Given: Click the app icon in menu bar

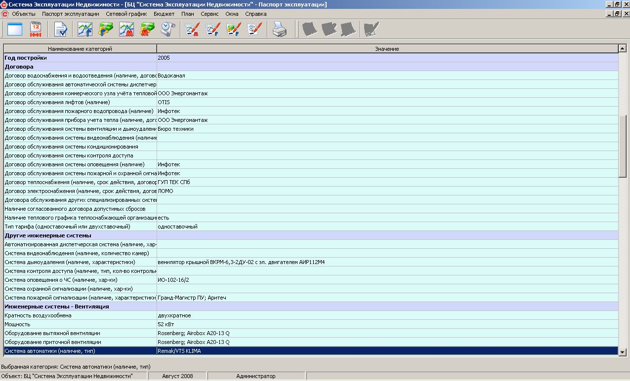Looking at the screenshot, I should (x=5, y=14).
